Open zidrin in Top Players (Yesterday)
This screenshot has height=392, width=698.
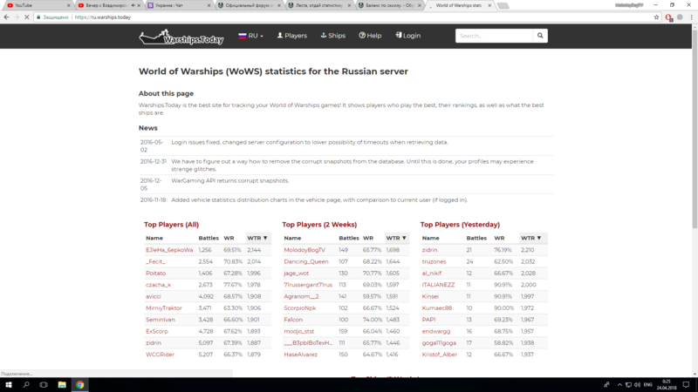pos(429,250)
